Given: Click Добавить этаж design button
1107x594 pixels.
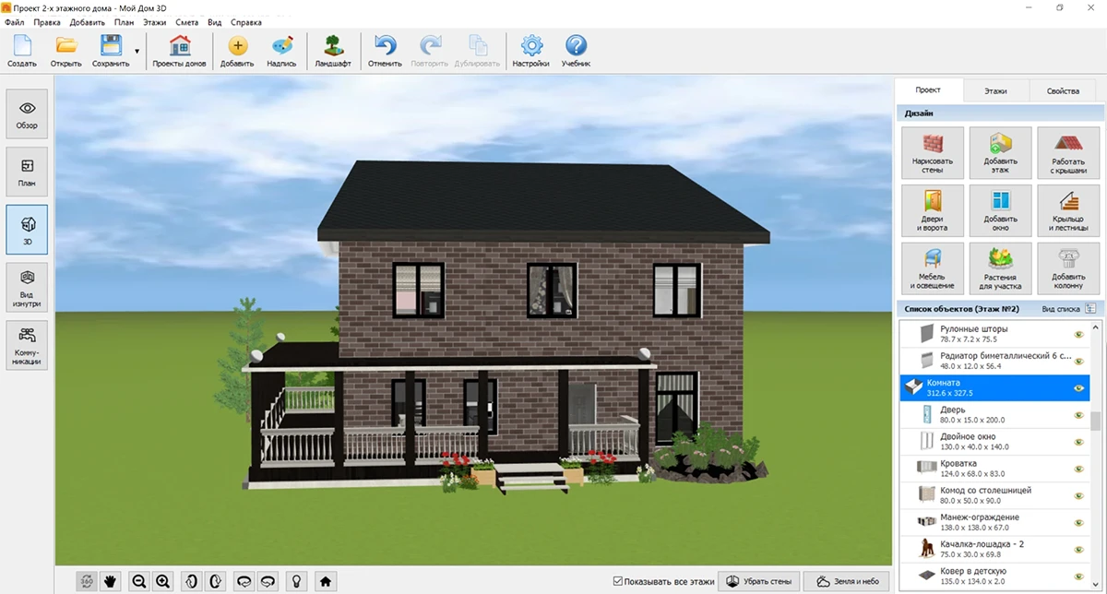Looking at the screenshot, I should click(x=1000, y=152).
